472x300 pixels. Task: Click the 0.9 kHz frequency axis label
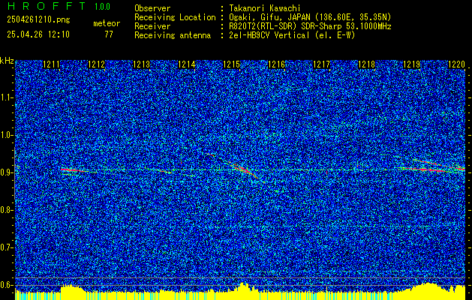[6, 172]
